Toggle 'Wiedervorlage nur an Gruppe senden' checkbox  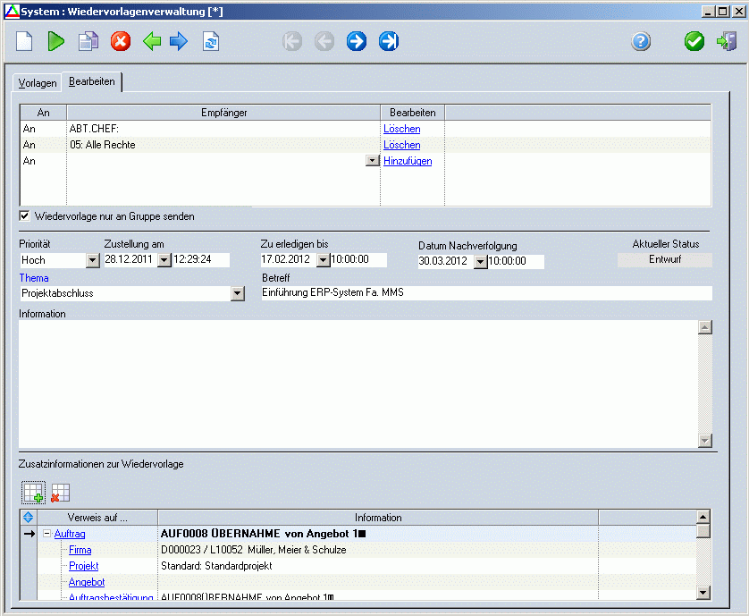pyautogui.click(x=24, y=216)
